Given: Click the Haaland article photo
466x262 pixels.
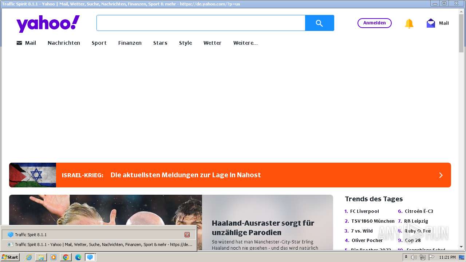Looking at the screenshot, I should 106,223.
